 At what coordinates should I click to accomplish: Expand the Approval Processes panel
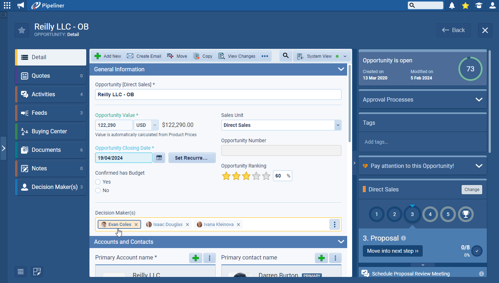point(479,99)
